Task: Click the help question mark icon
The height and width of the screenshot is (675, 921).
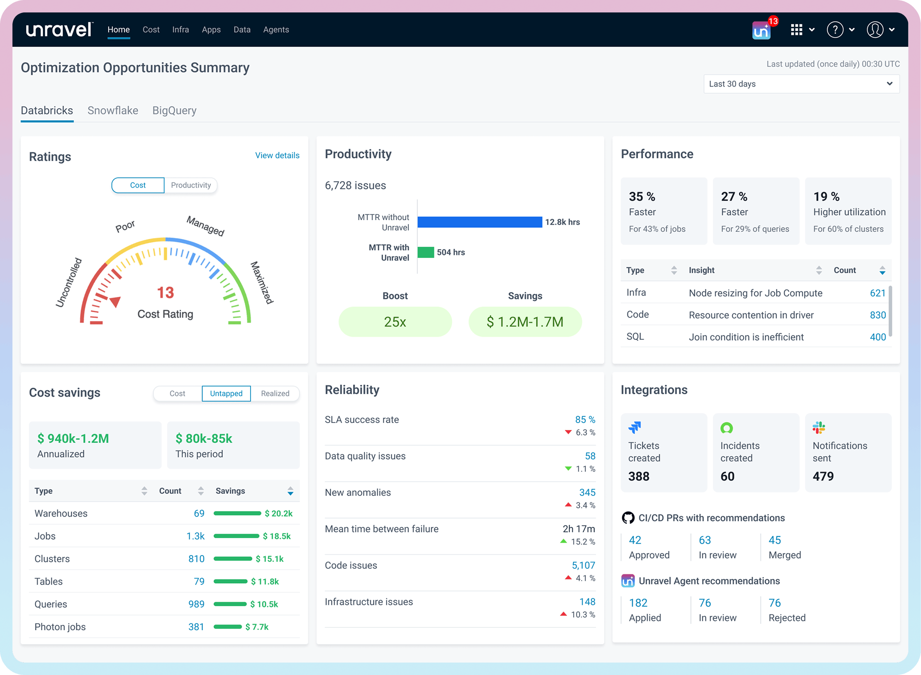Action: tap(835, 29)
